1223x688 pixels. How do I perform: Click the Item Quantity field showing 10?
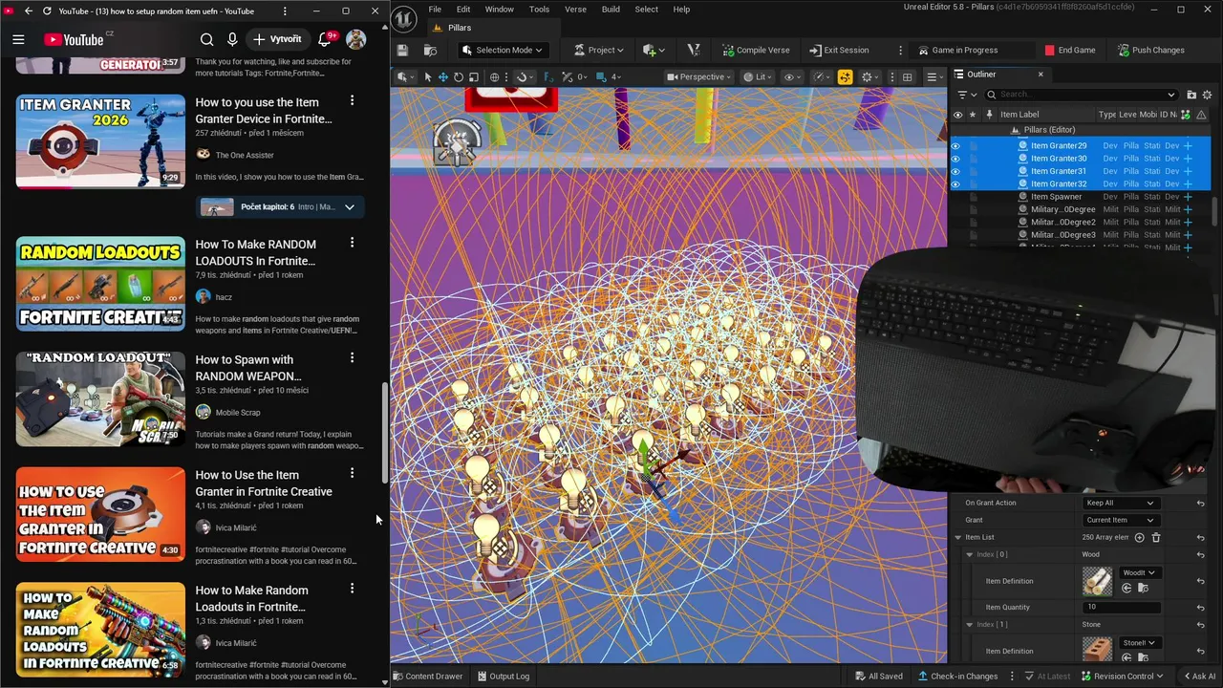1121,607
